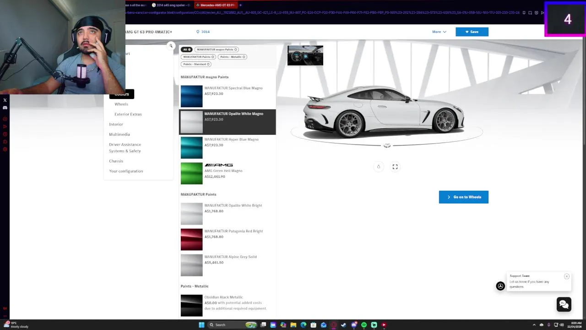586x330 pixels.
Task: Open a new browser tab with plus
Action: [240, 5]
